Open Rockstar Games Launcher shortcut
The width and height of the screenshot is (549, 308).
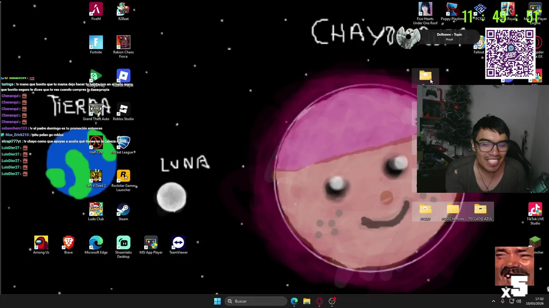[123, 181]
